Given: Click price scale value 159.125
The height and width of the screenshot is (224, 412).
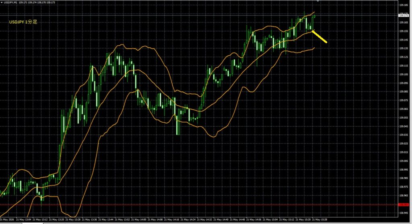Looking at the screenshot, I should point(403,57).
